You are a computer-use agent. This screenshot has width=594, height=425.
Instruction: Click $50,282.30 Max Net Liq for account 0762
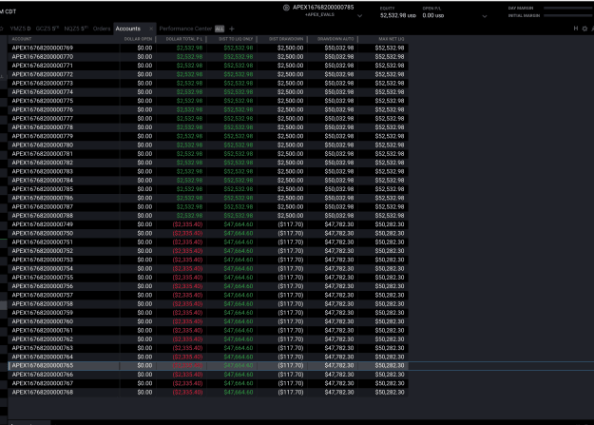point(390,339)
